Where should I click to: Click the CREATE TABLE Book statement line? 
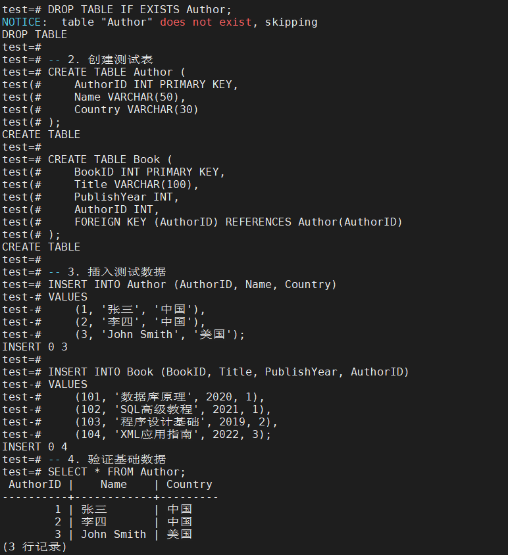[x=110, y=160]
